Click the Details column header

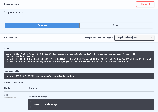coord(33,88)
